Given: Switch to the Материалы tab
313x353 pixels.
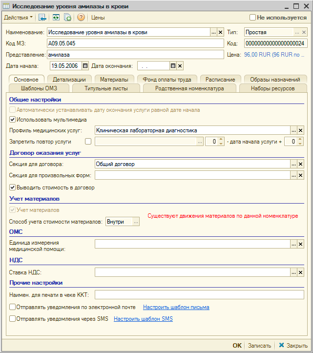Looking at the screenshot, I should (111, 80).
